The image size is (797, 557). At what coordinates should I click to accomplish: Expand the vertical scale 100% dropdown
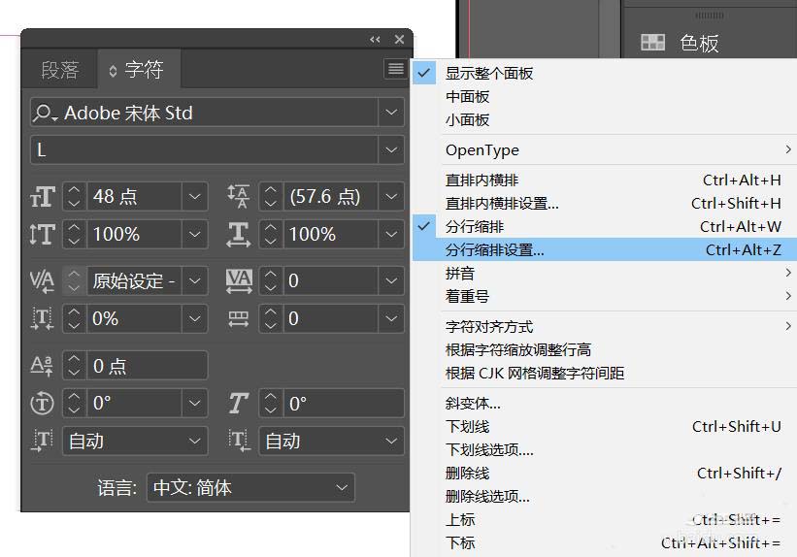(195, 234)
